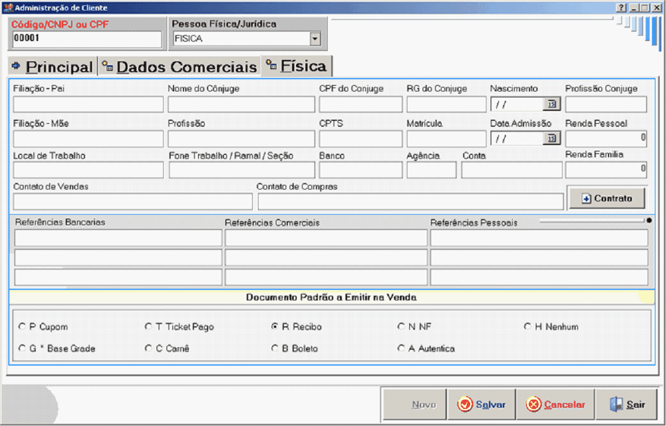Viewport: 666px width, 426px height.
Task: Click the Salvar button
Action: tap(481, 404)
